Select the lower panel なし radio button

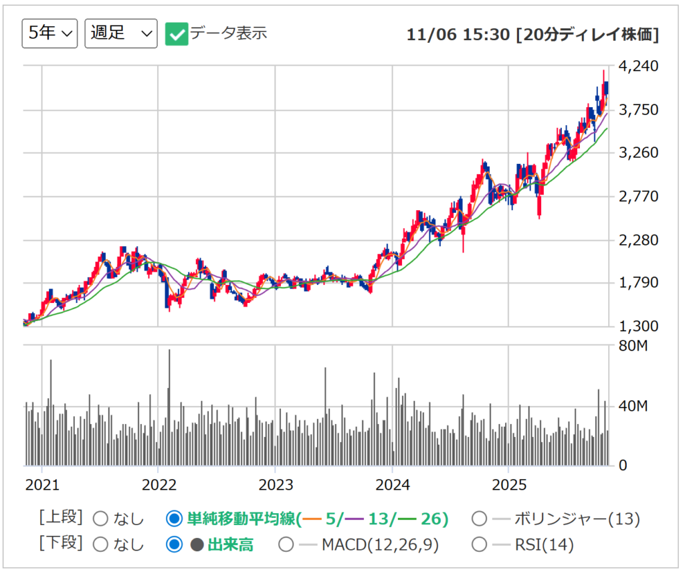click(100, 545)
